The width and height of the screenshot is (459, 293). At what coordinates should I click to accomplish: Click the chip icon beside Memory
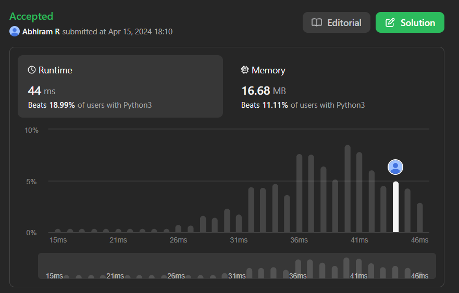click(245, 70)
